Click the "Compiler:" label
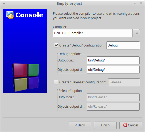The height and width of the screenshot is (132, 145). click(60, 27)
